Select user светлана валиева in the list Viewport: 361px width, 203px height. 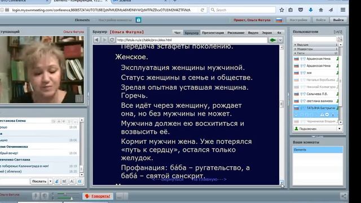(x=316, y=101)
